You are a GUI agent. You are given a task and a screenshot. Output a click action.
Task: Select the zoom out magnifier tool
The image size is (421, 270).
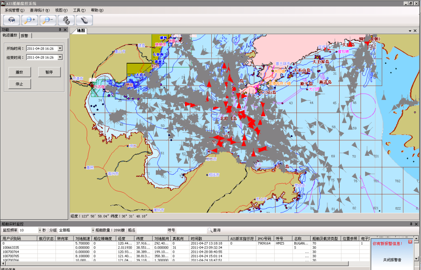point(48,20)
